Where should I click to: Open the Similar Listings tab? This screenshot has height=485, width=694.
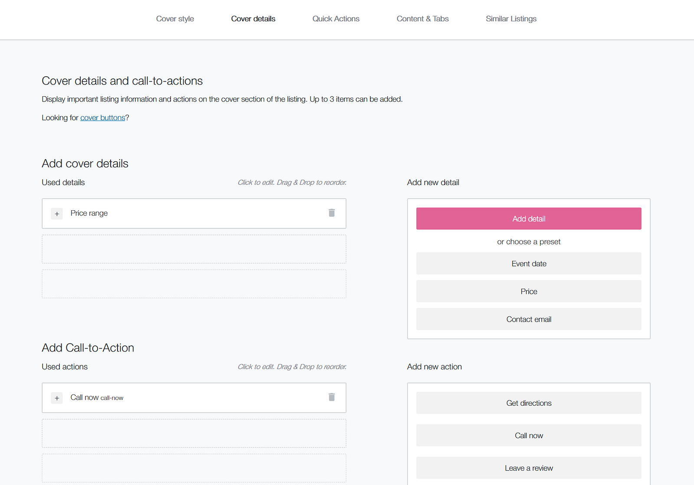point(511,19)
